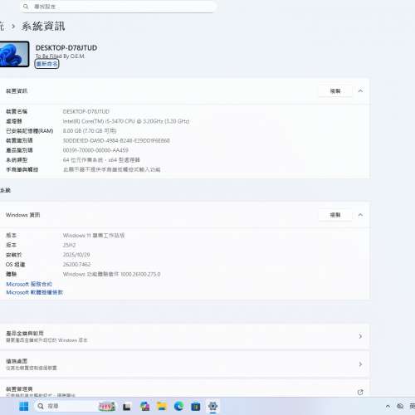The image size is (415, 415).
Task: Copy the device specifications section
Action: (x=335, y=91)
